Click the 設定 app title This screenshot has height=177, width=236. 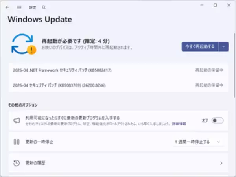[x=33, y=7]
